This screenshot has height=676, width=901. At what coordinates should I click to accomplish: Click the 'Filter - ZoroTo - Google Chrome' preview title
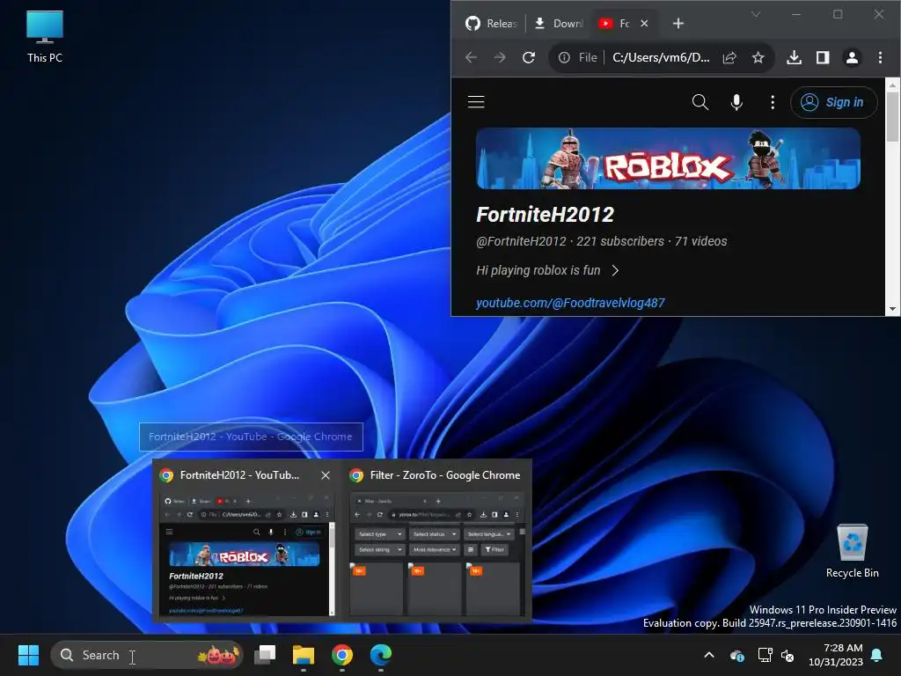point(444,475)
